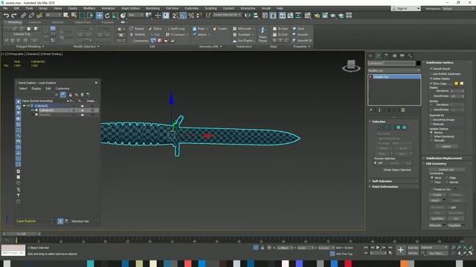Select Vertex sub-object level icon
Screen dimensions: 476x267
(x=380, y=128)
